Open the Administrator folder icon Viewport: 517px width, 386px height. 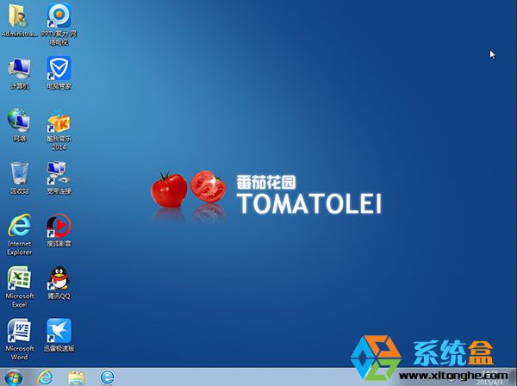pos(19,16)
